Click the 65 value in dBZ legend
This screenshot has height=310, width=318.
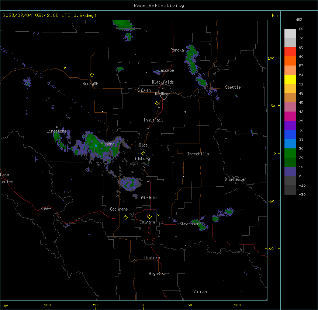[301, 47]
